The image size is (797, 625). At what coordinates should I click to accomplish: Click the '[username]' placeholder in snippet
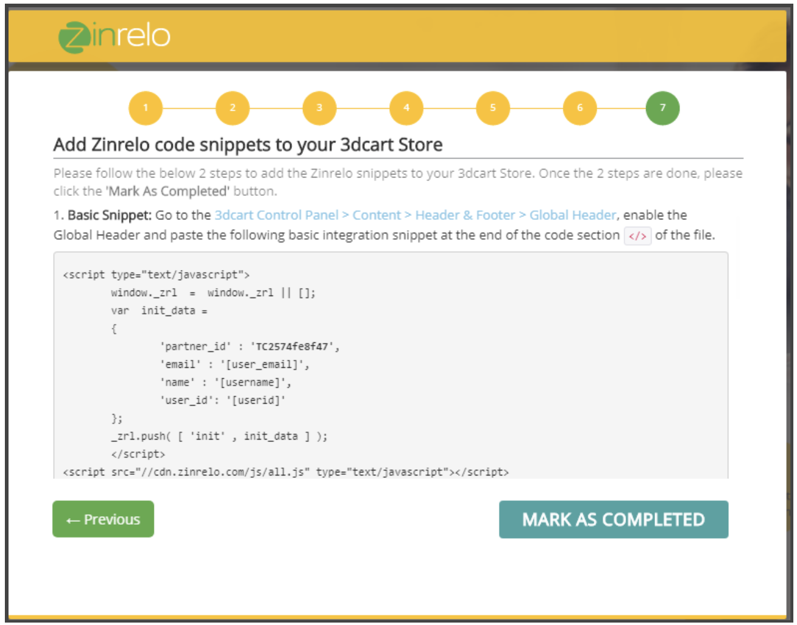click(250, 382)
